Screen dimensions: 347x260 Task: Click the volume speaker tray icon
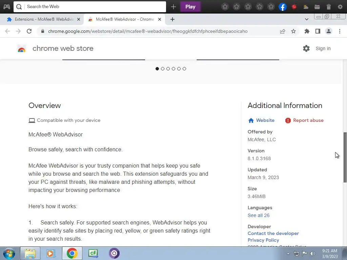(313, 254)
